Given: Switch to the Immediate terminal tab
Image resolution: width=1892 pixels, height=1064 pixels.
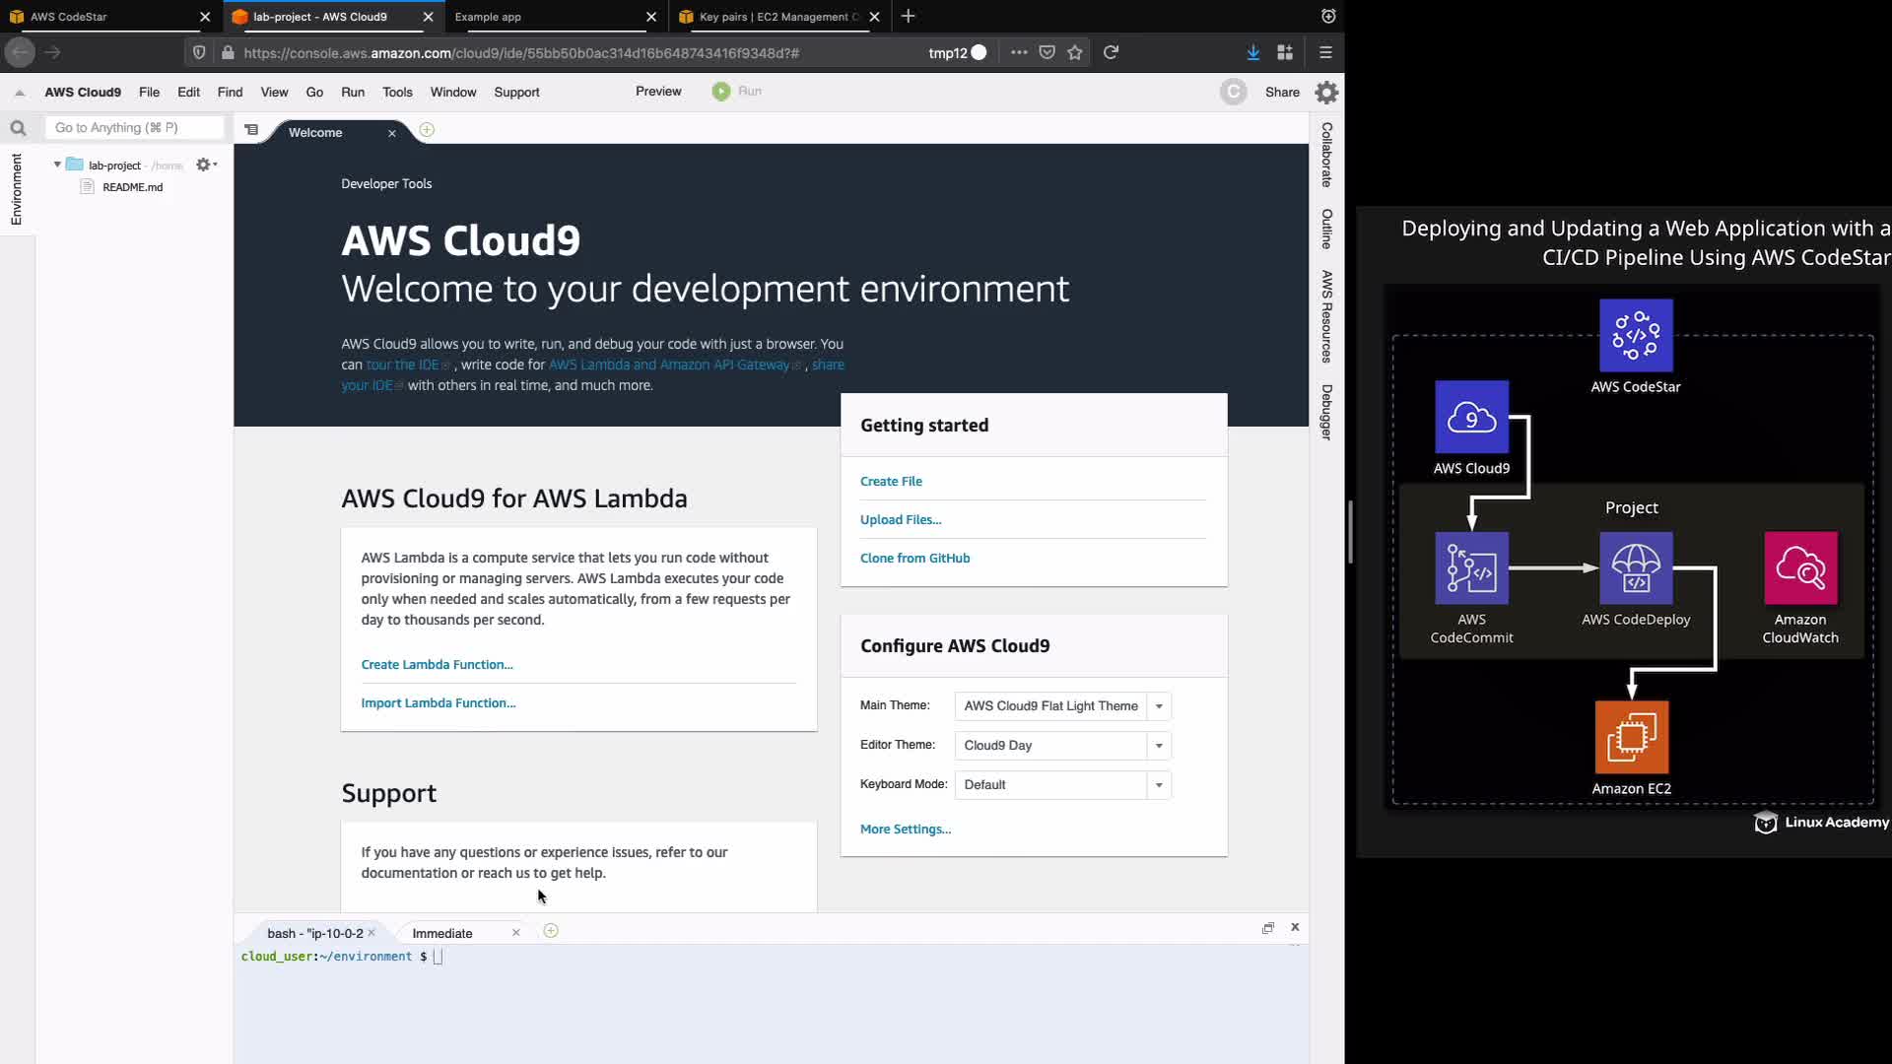Looking at the screenshot, I should 442,933.
